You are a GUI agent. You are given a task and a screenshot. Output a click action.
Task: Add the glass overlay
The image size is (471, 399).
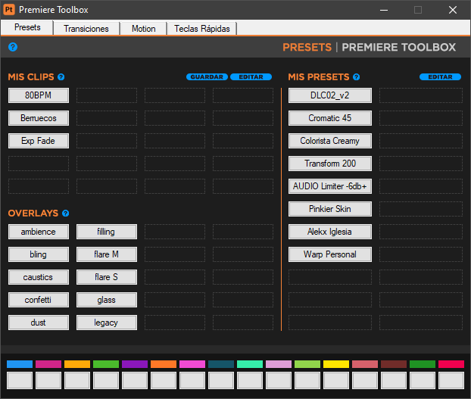[107, 300]
